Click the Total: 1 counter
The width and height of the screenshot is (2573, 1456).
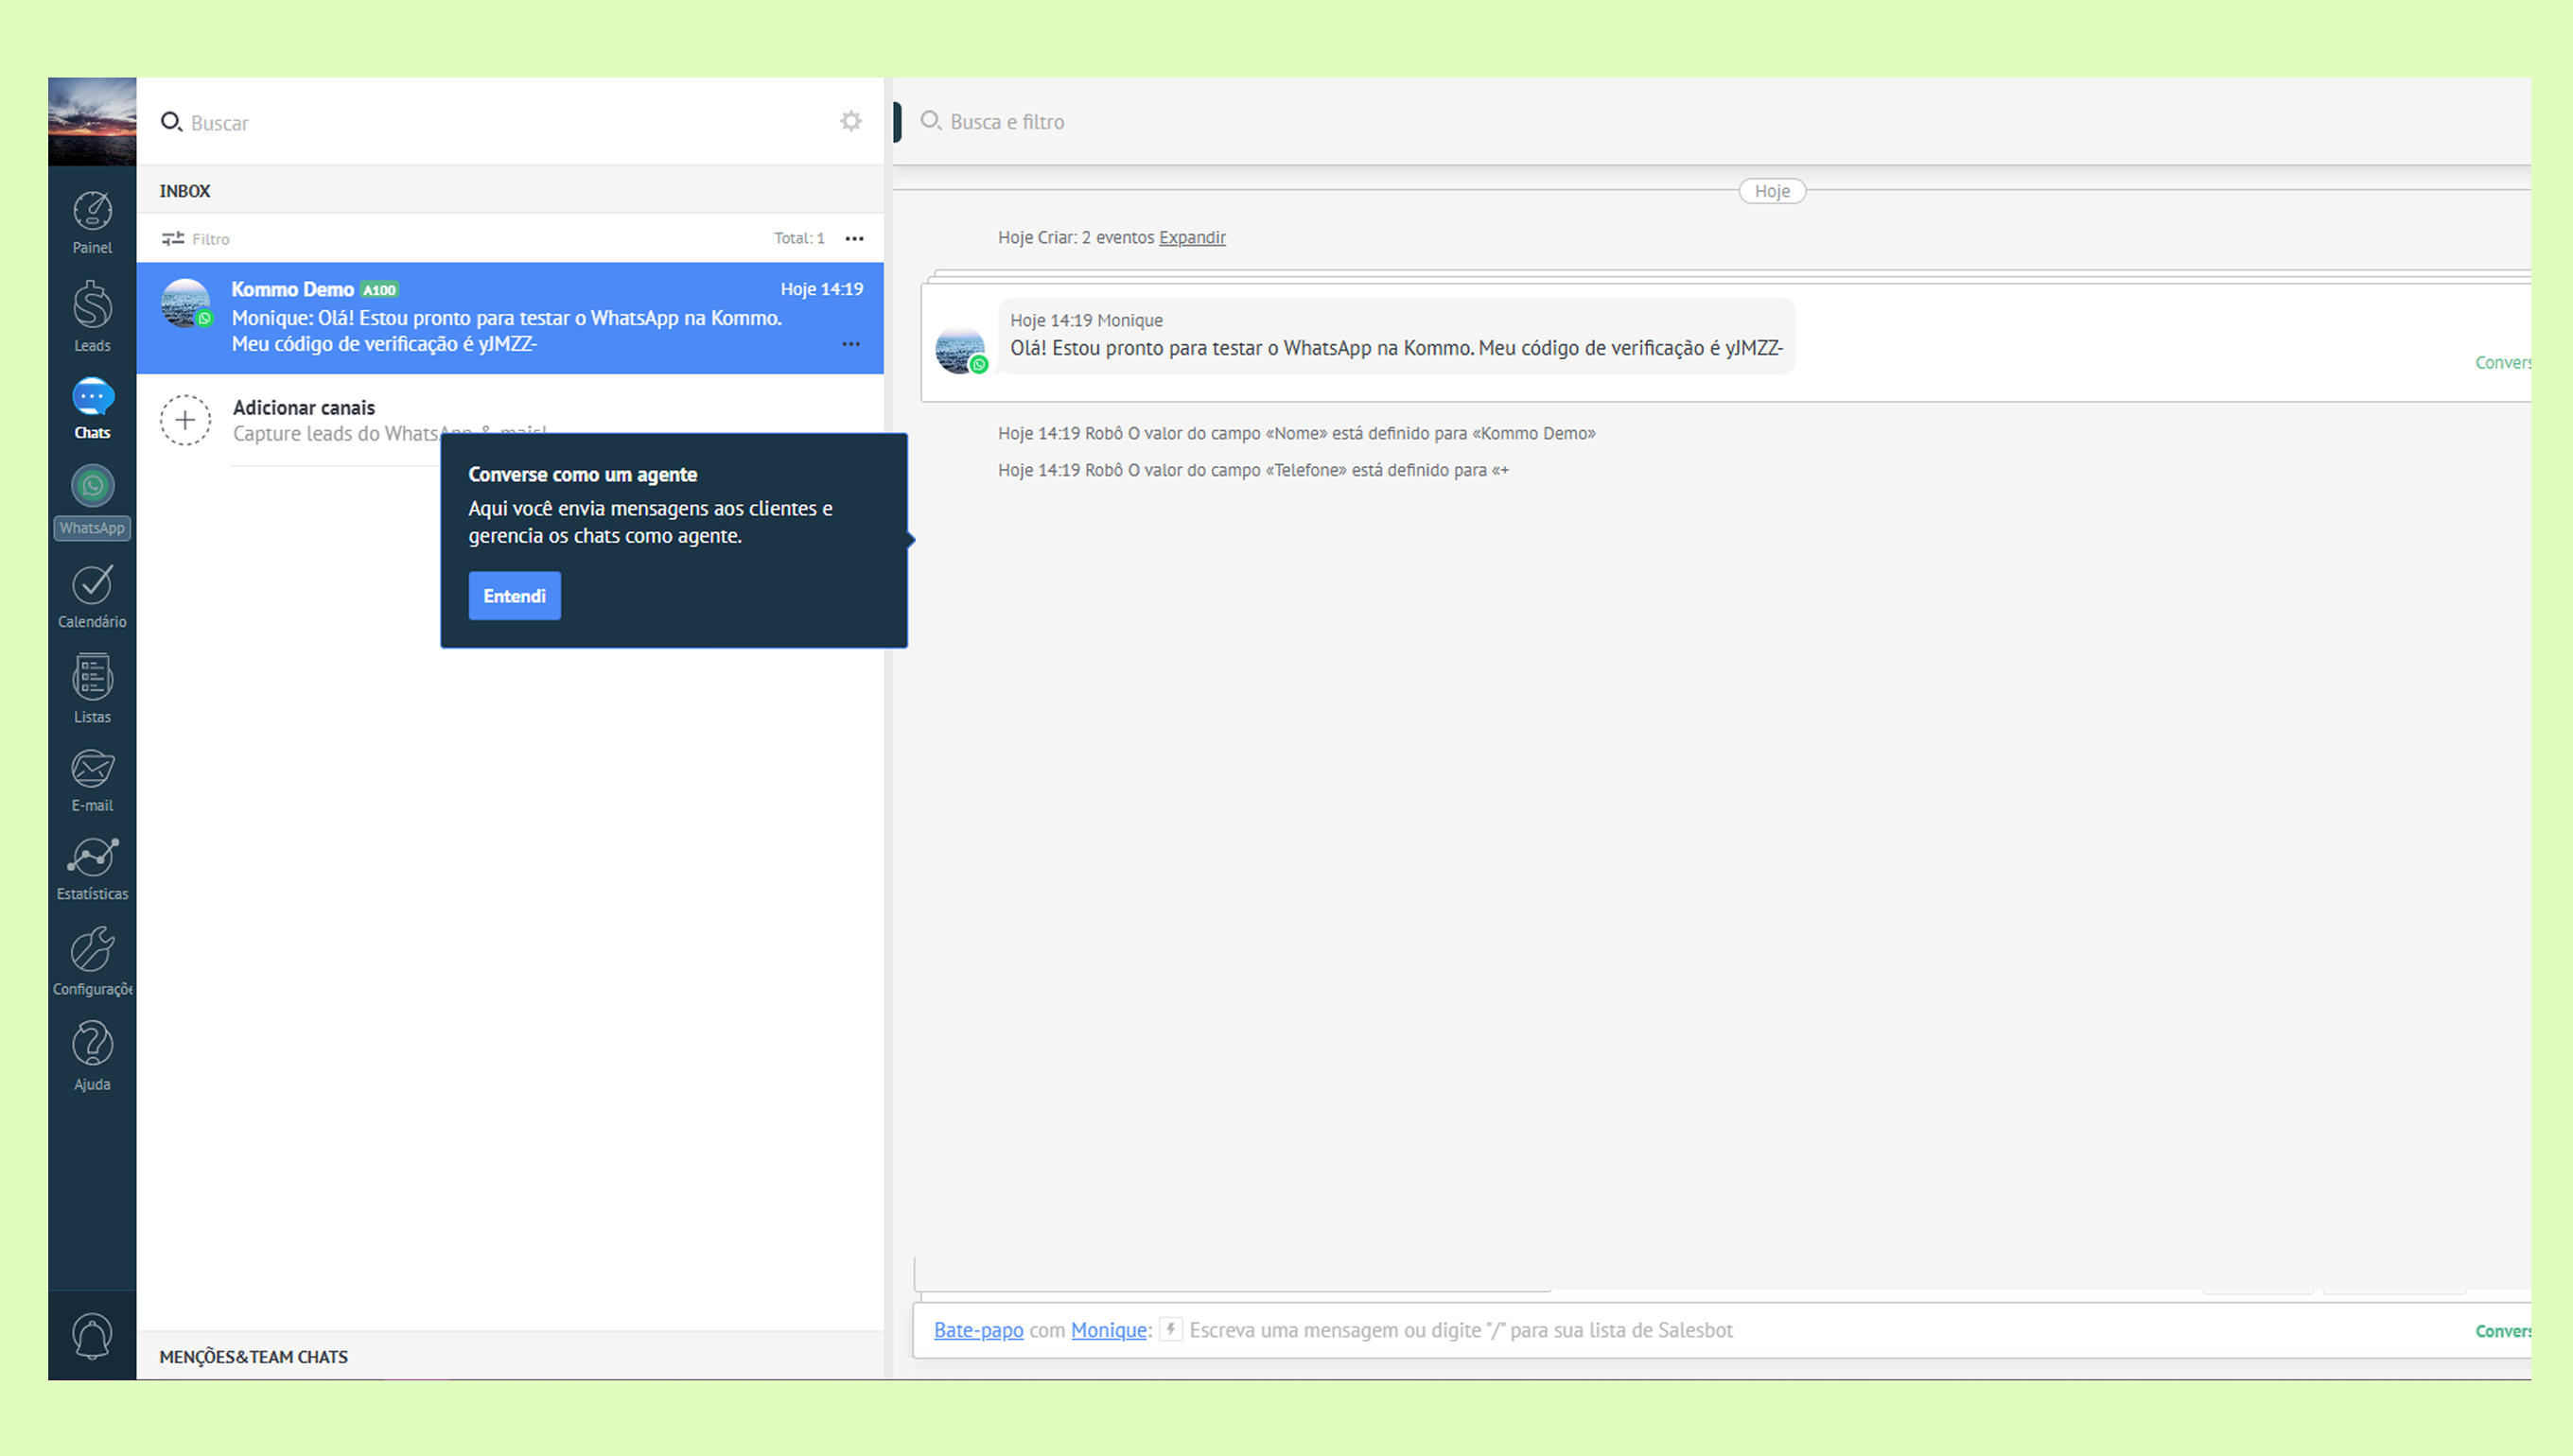[798, 238]
